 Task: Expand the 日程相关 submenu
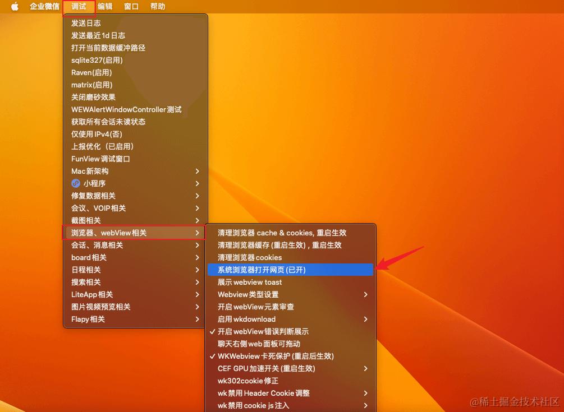(135, 270)
